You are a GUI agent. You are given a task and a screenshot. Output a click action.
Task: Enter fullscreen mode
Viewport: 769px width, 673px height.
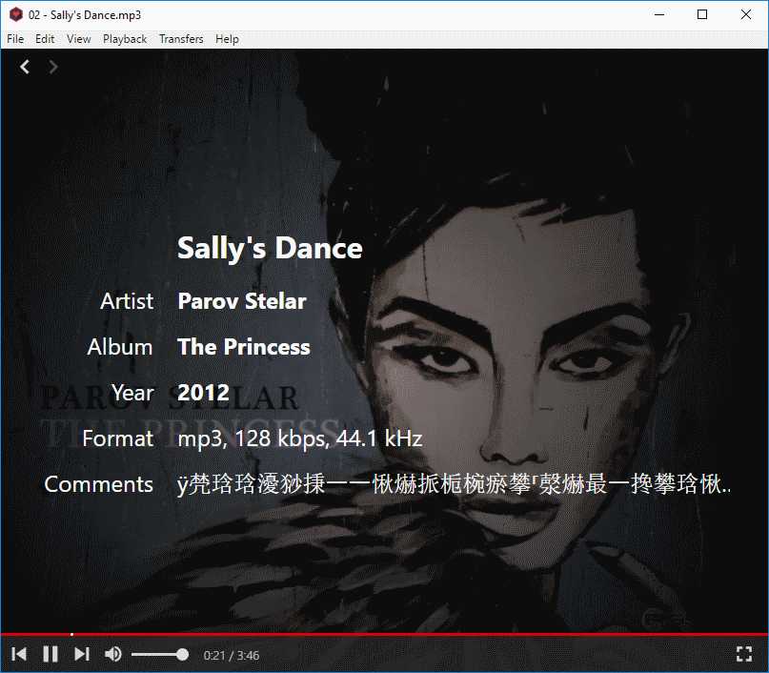click(744, 654)
